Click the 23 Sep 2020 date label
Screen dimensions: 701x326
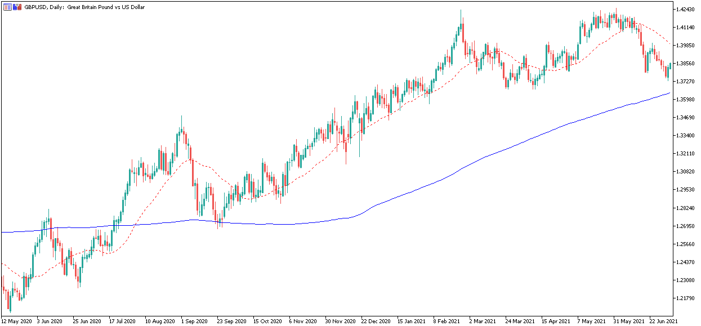pyautogui.click(x=233, y=321)
